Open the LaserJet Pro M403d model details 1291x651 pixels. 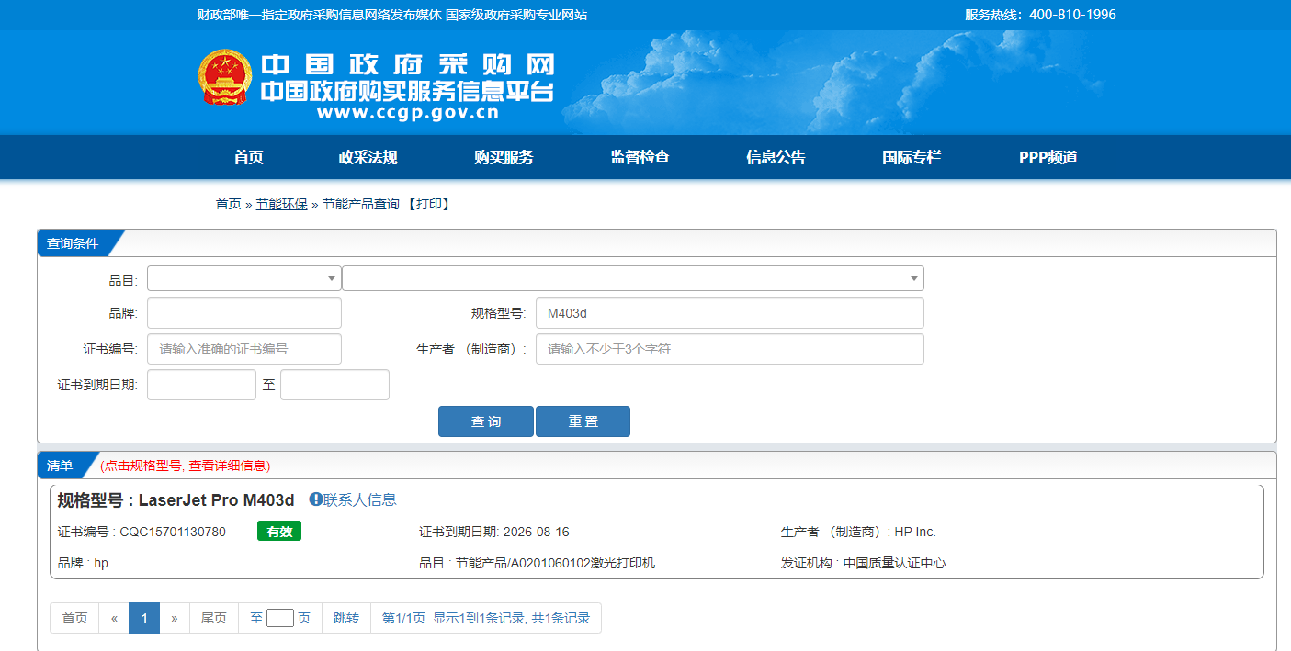[x=216, y=500]
